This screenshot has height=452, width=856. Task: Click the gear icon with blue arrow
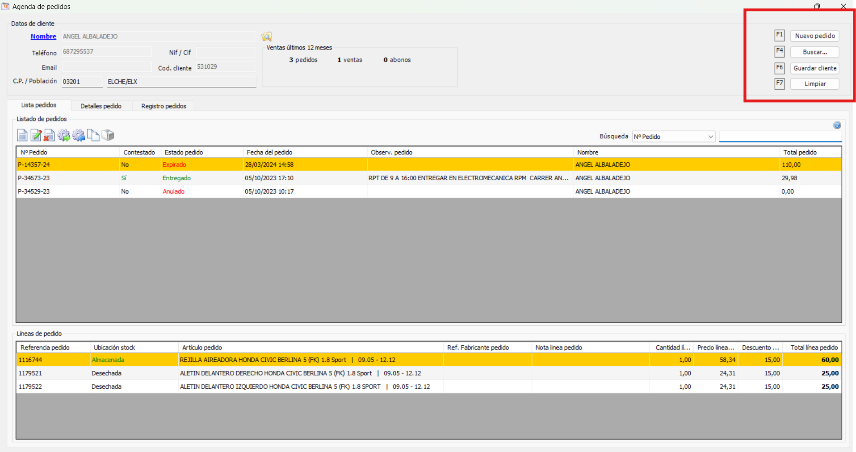[x=79, y=135]
